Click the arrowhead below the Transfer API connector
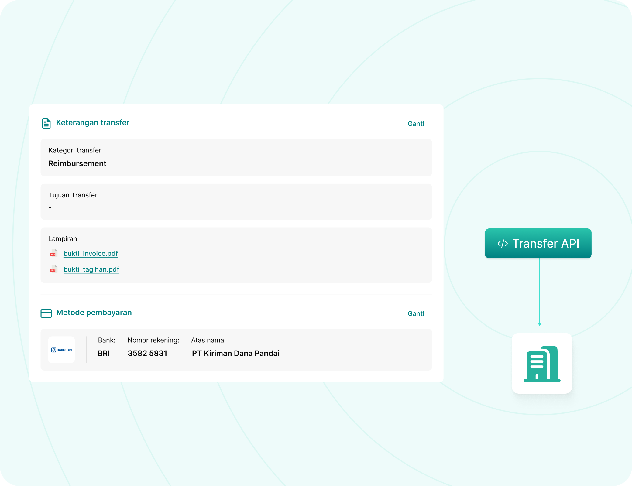 pyautogui.click(x=540, y=324)
